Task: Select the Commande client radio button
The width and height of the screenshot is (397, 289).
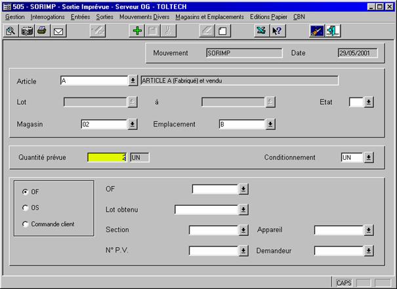Action: [26, 224]
